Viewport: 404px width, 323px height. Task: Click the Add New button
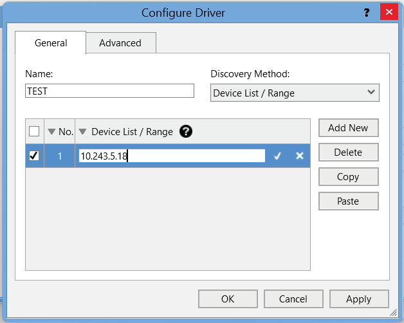pos(348,127)
